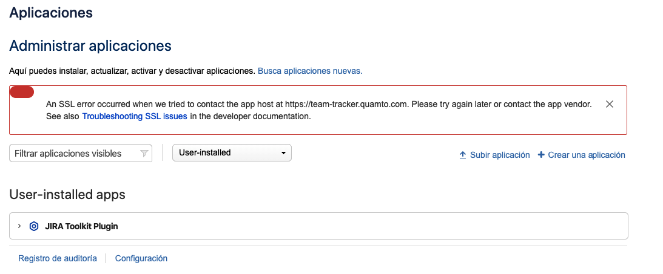Click the JIRA Toolkit Plugin hexagon icon
Image resolution: width=663 pixels, height=274 pixels.
[x=34, y=226]
